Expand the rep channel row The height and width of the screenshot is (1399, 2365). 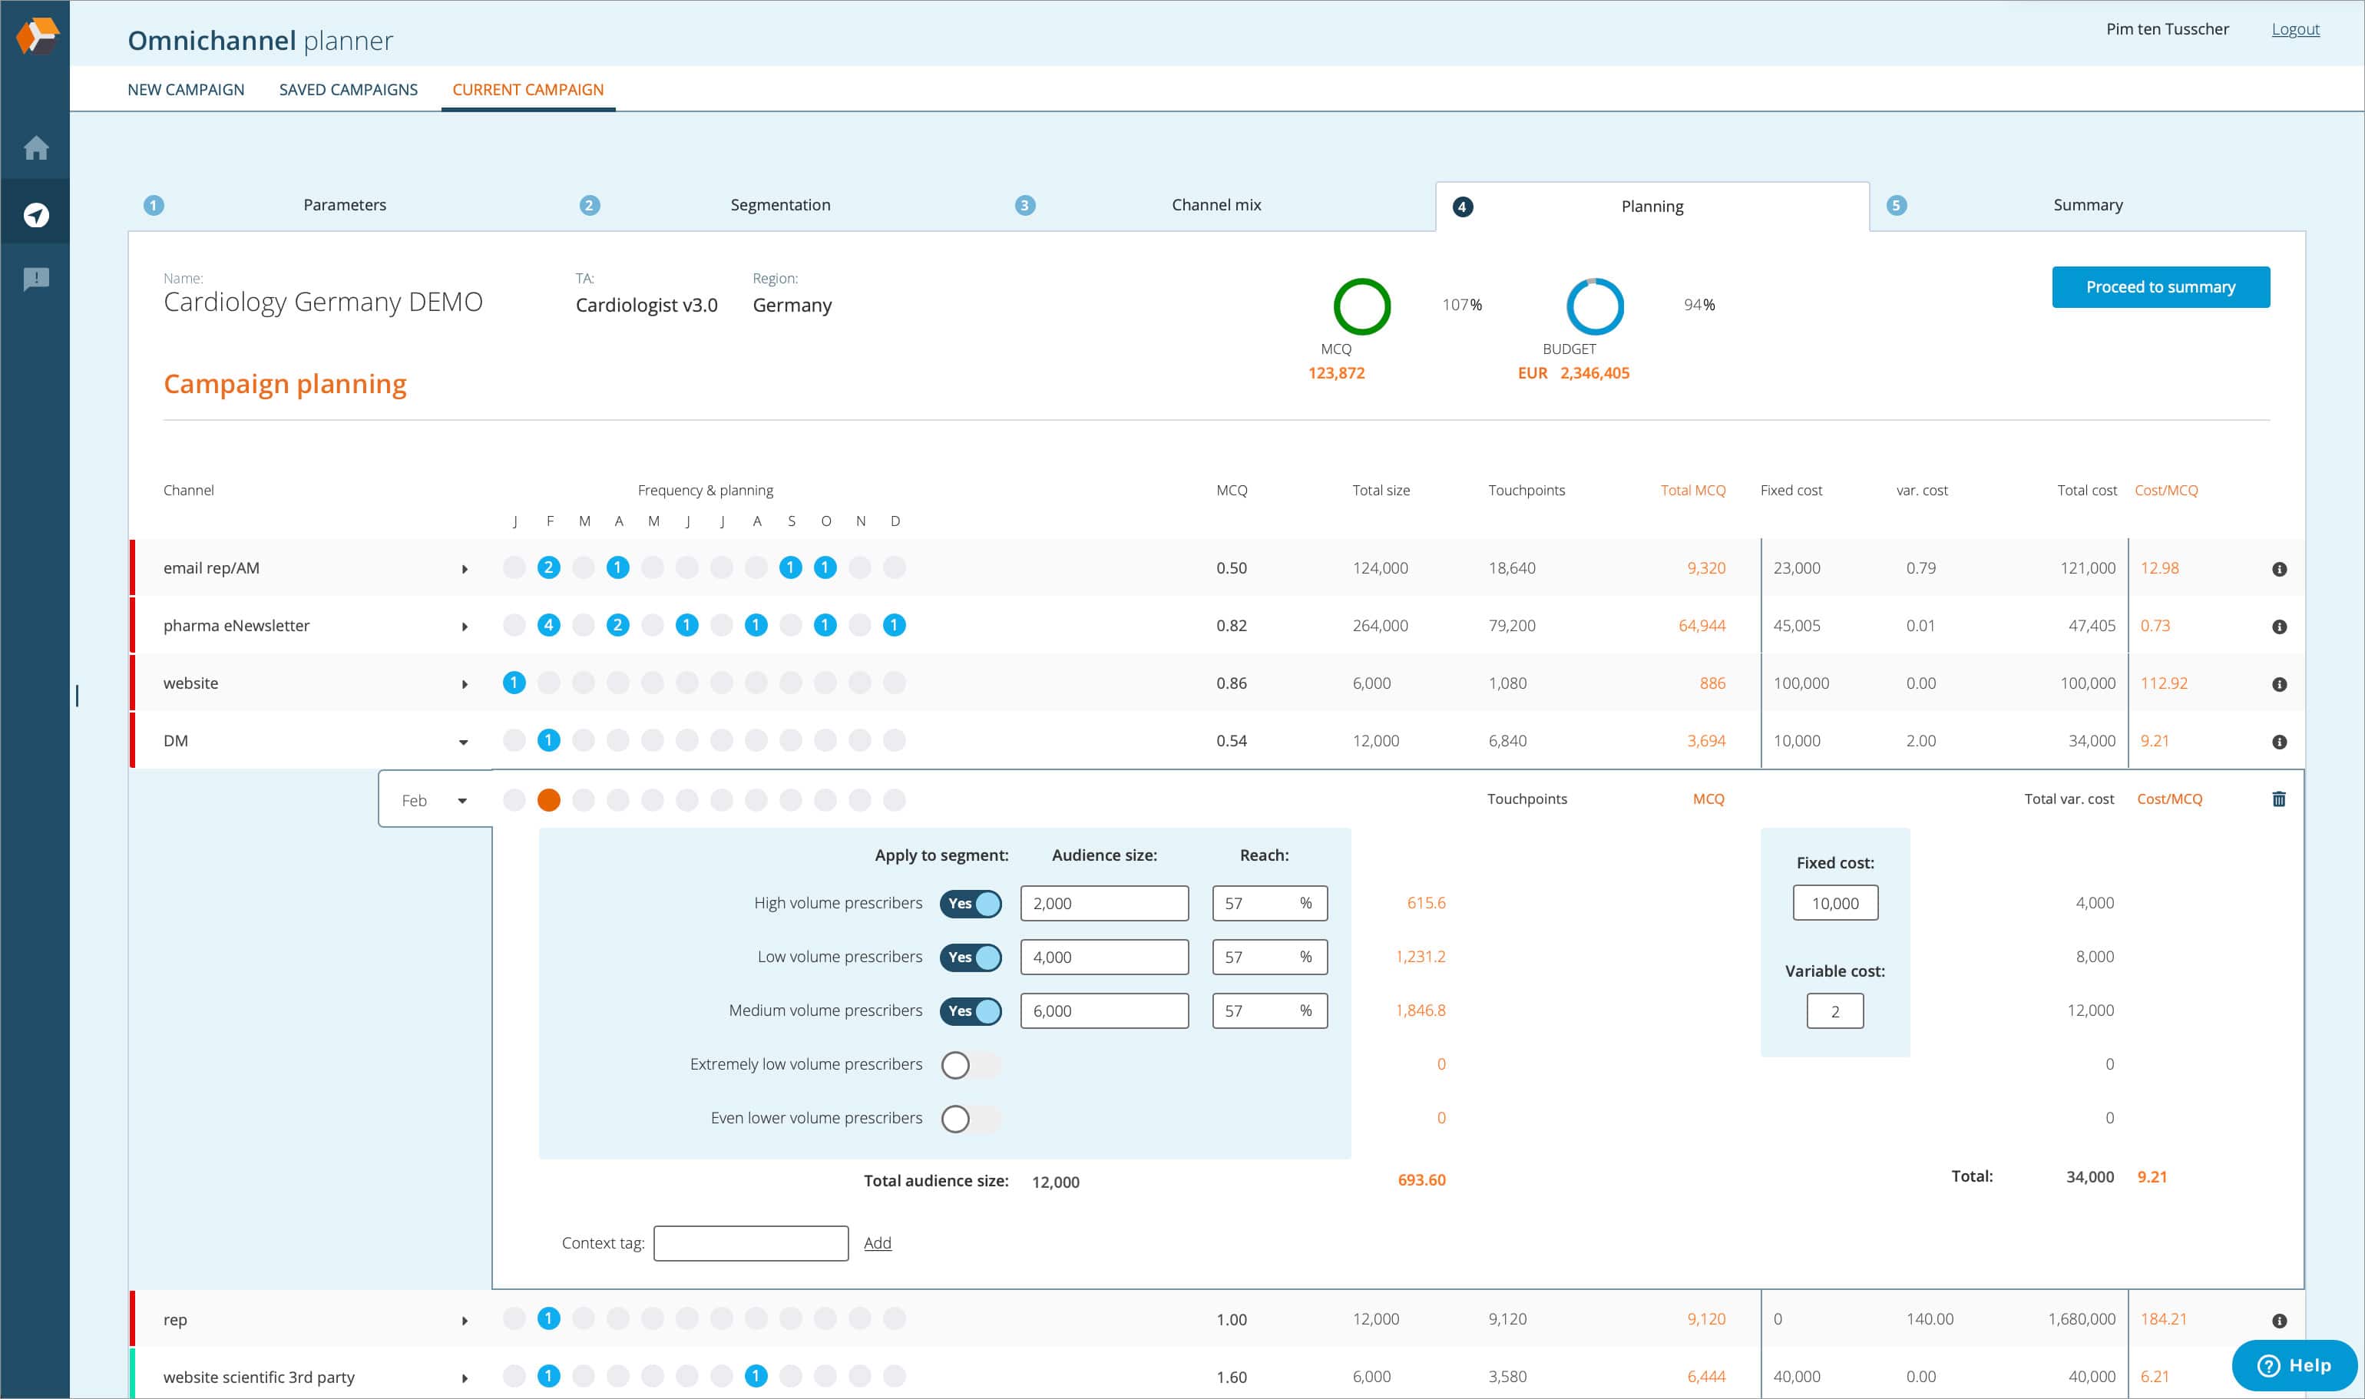pos(464,1321)
